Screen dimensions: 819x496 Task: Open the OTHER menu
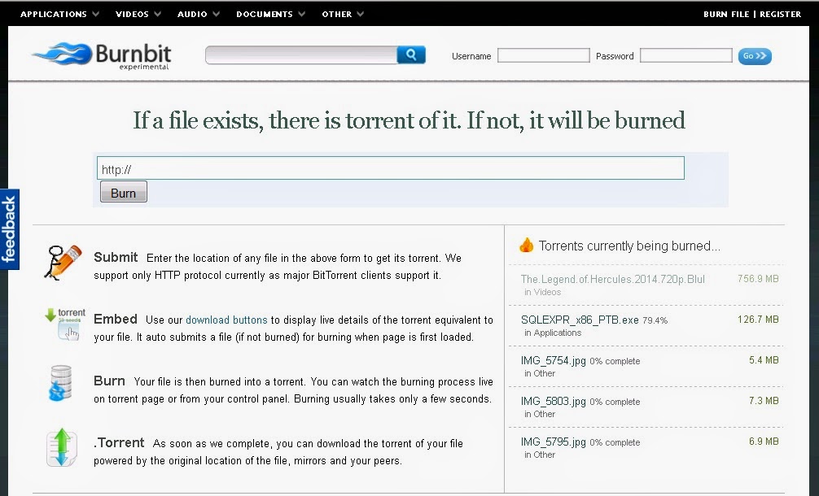tap(338, 14)
